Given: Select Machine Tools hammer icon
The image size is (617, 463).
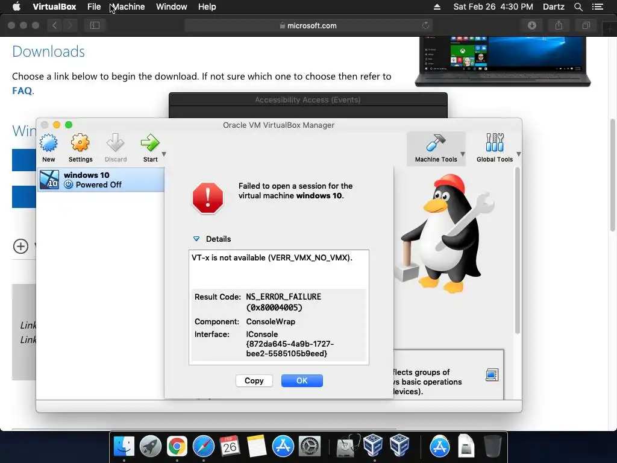Looking at the screenshot, I should pos(436,142).
